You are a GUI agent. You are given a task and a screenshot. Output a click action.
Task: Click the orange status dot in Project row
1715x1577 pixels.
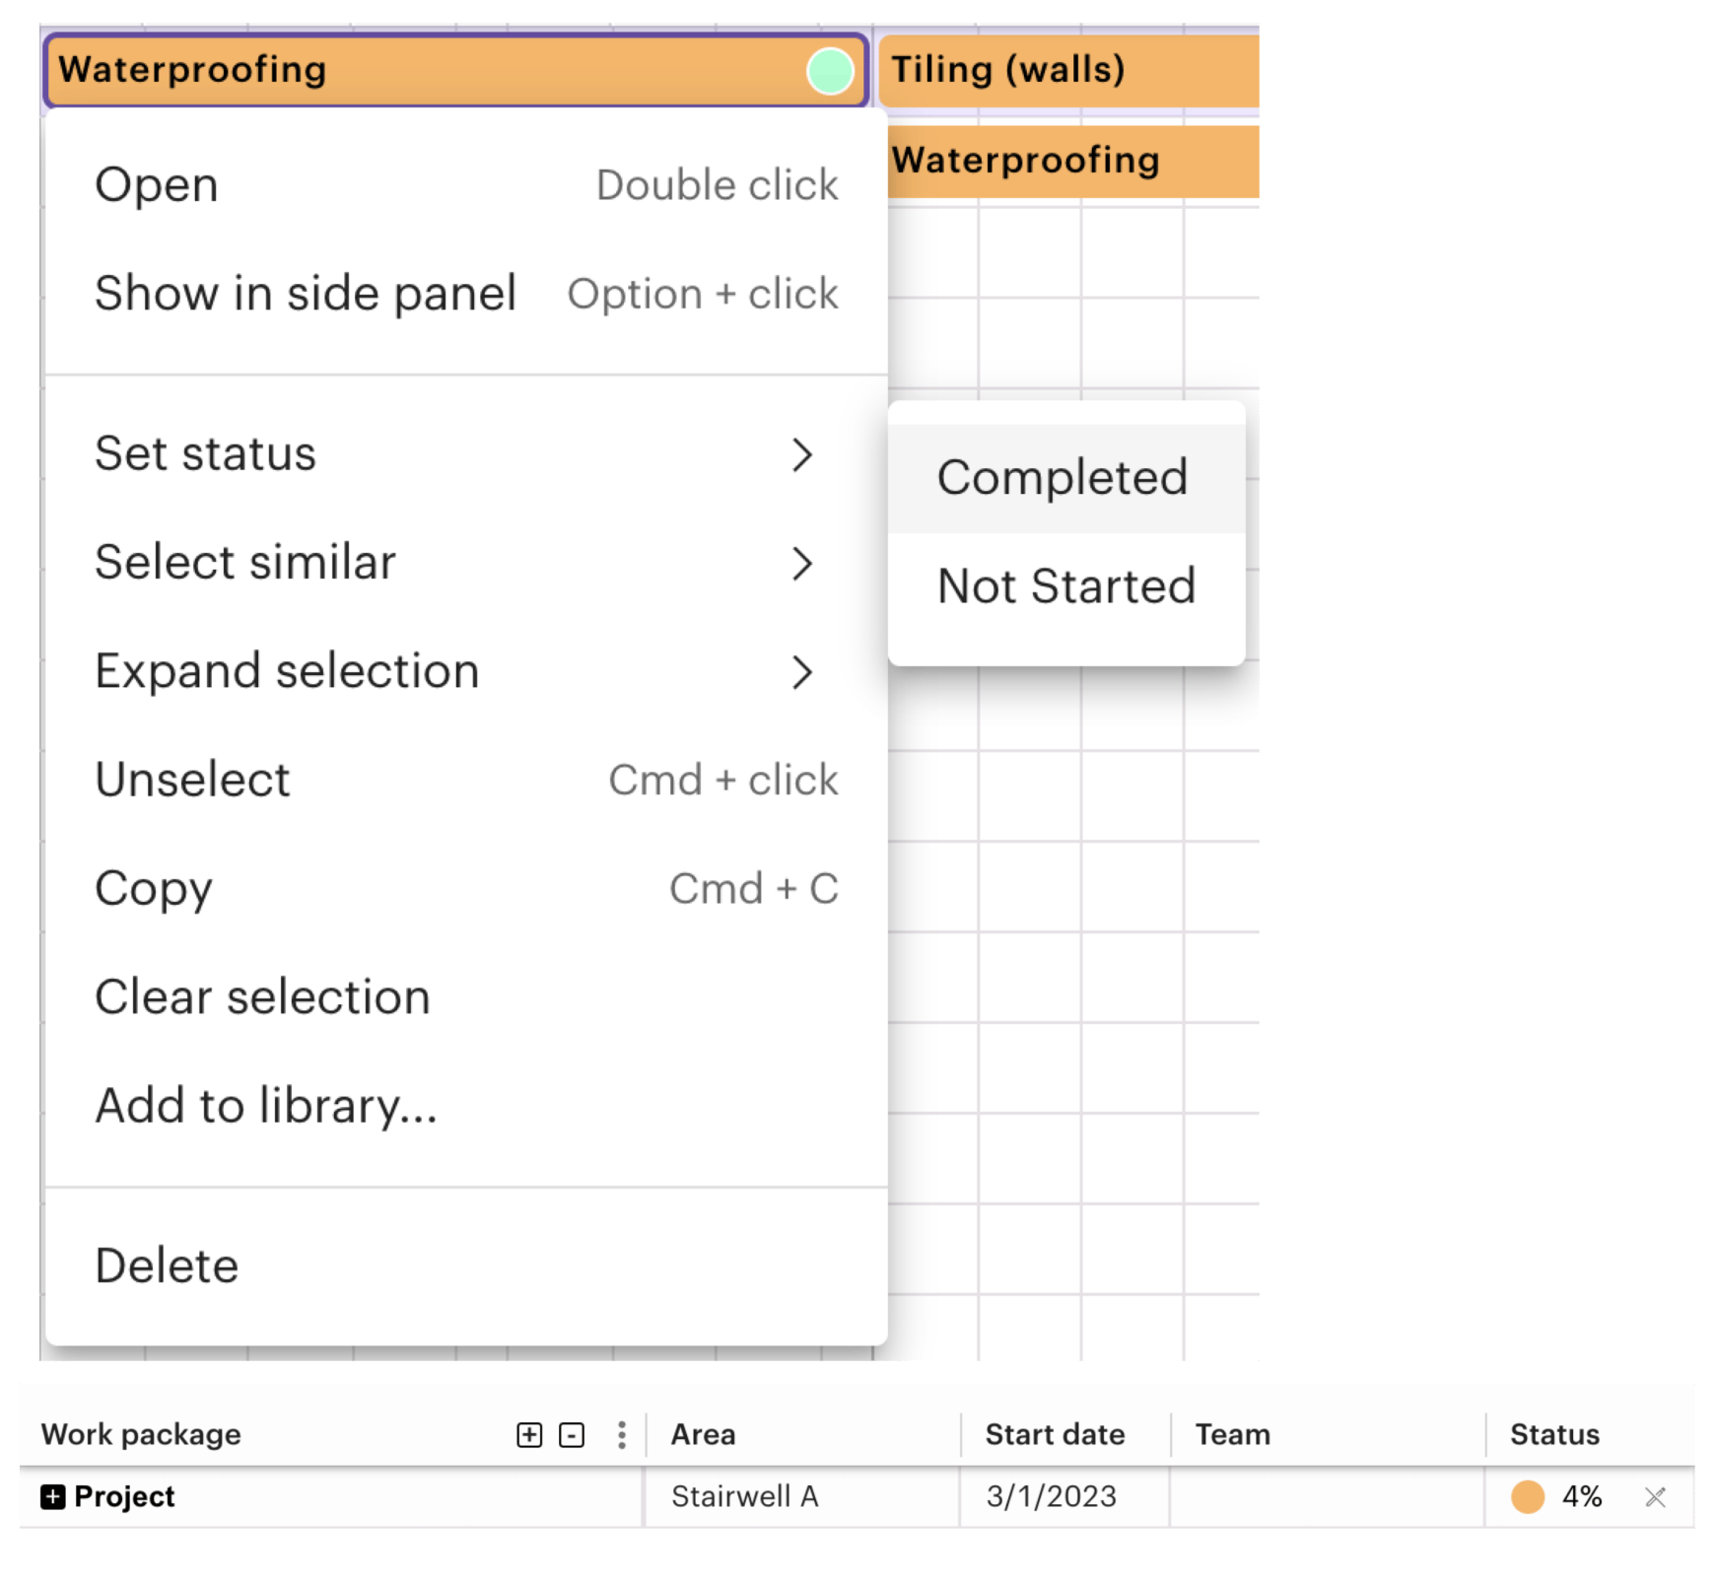tap(1527, 1497)
